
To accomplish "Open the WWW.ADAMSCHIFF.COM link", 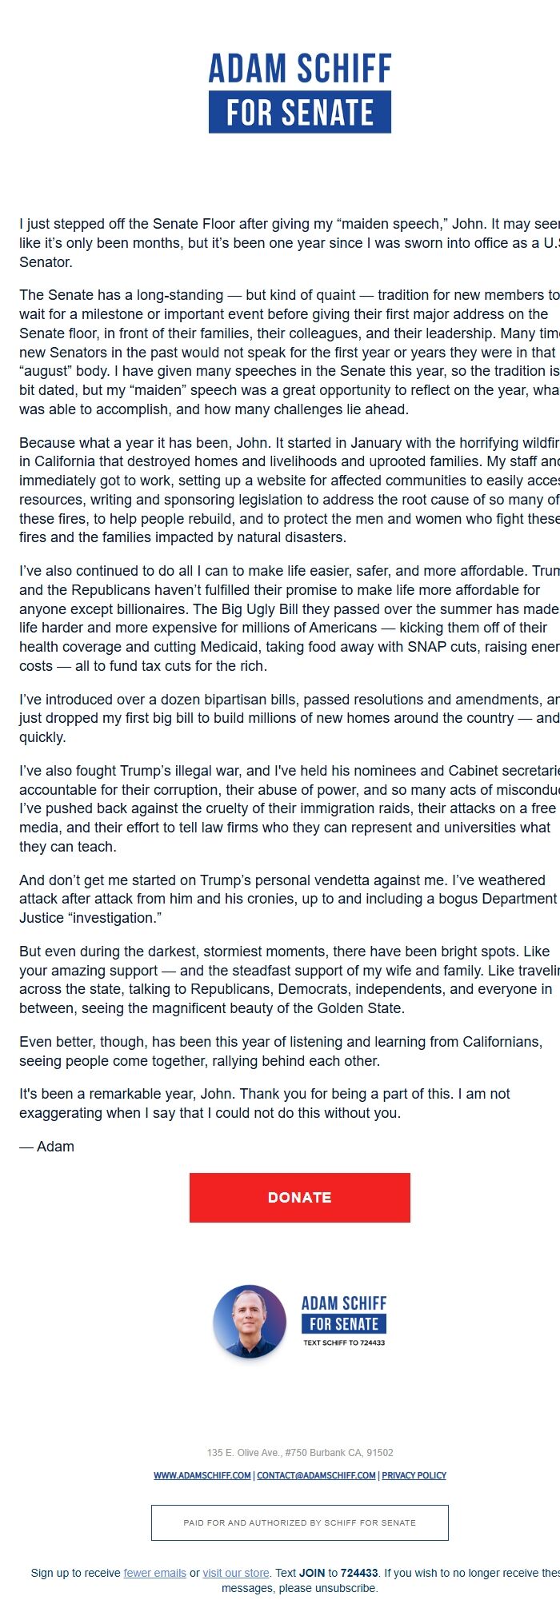I will [x=202, y=1475].
